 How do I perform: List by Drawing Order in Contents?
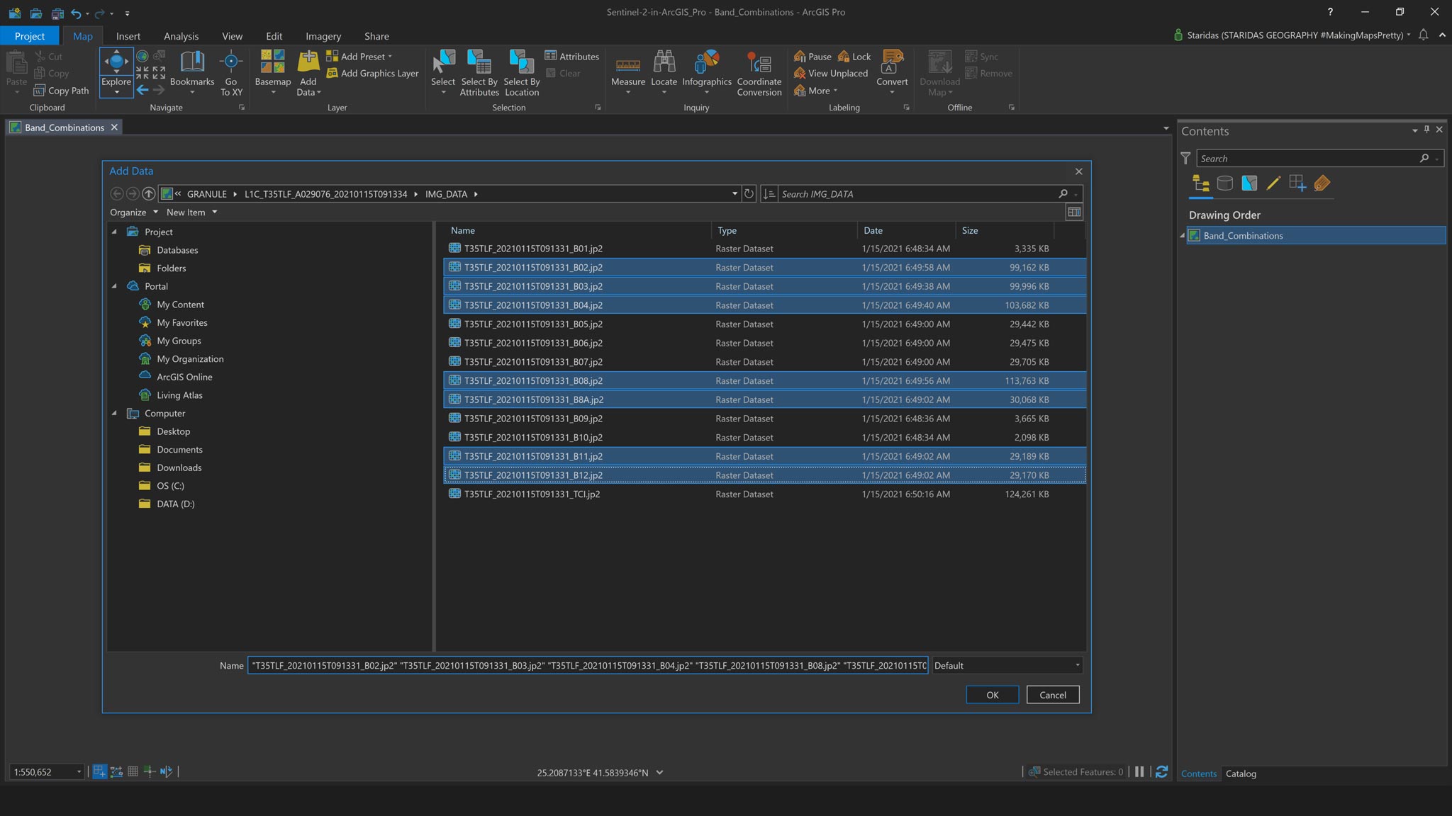point(1200,183)
